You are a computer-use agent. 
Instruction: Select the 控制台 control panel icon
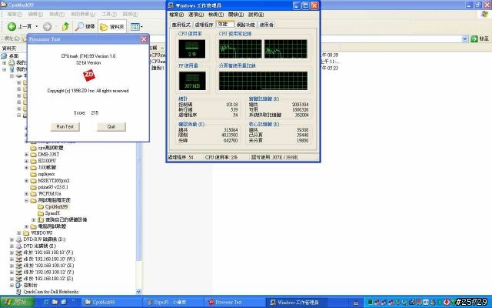18,285
